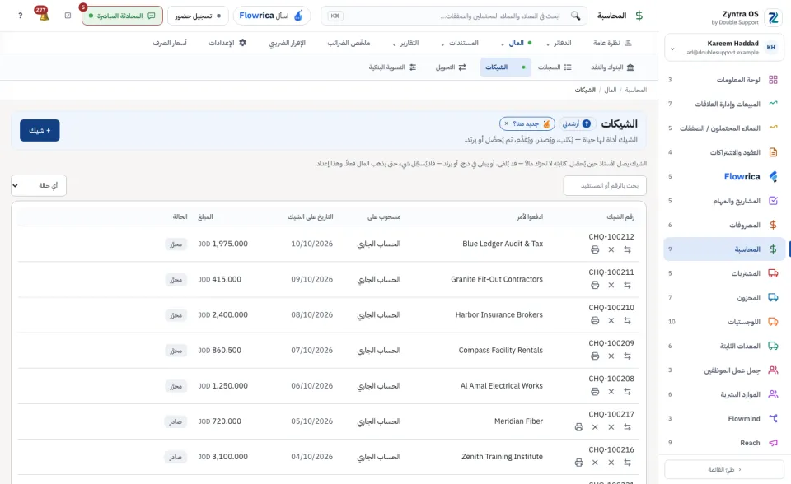Focus the global search field

click(454, 16)
